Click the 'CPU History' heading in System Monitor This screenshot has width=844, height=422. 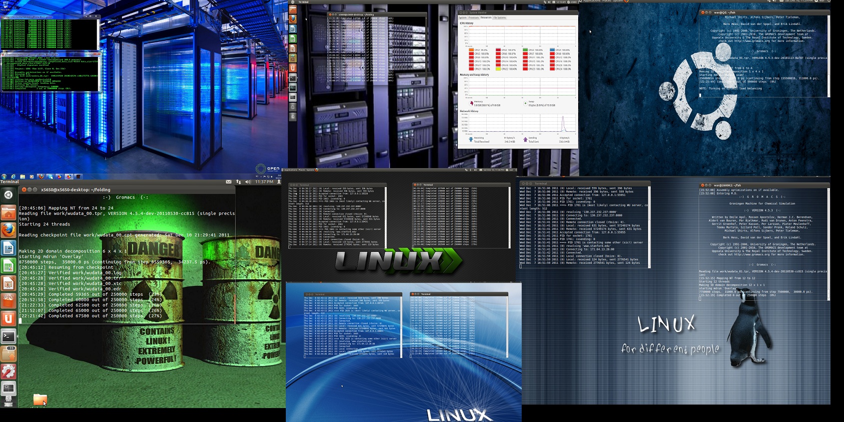[467, 23]
